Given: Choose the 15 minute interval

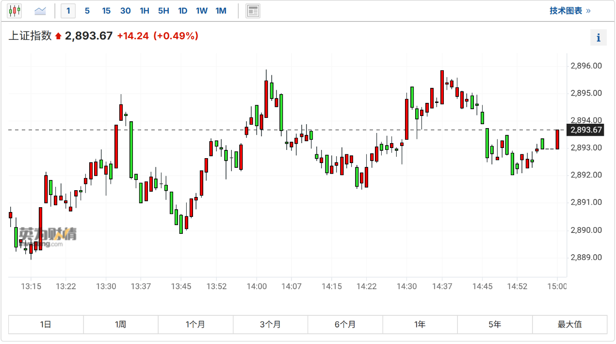Looking at the screenshot, I should click(106, 11).
